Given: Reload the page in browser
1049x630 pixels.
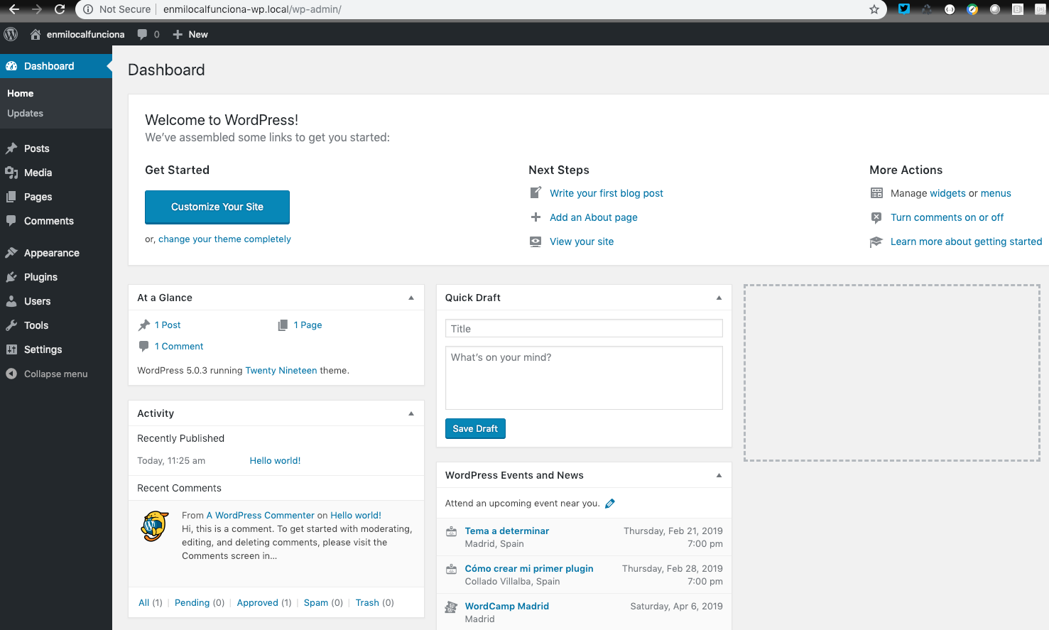Looking at the screenshot, I should [60, 9].
